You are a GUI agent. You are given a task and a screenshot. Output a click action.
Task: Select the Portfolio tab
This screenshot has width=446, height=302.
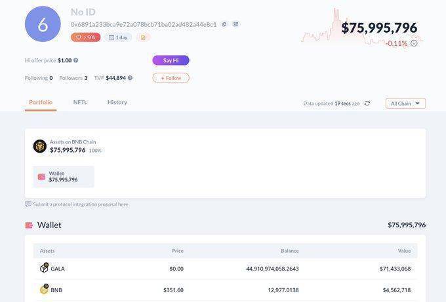click(41, 102)
